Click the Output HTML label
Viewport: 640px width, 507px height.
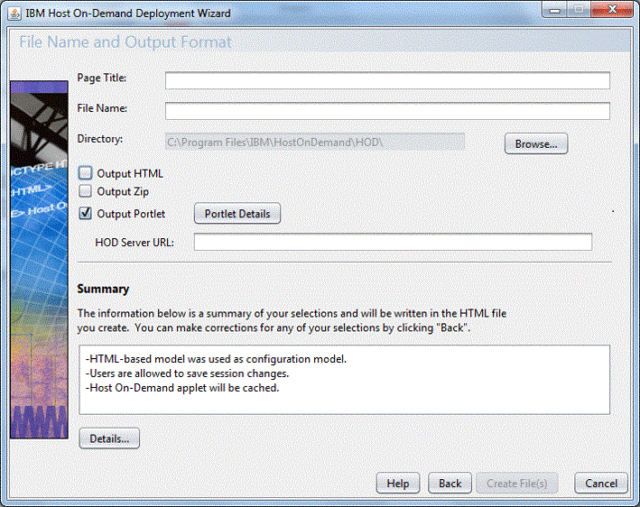point(130,173)
